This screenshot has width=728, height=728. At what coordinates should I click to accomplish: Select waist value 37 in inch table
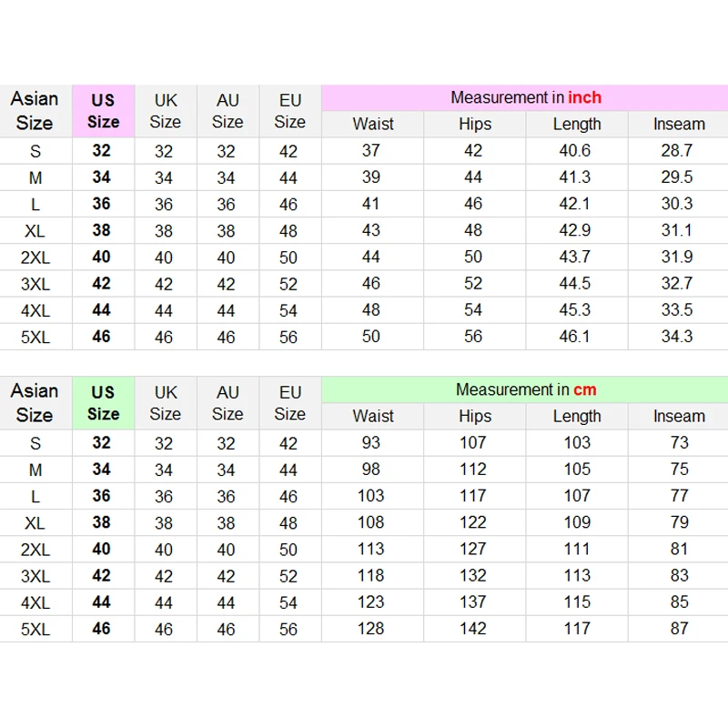point(371,151)
